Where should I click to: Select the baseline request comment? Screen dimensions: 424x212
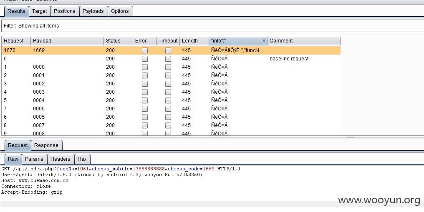(289, 59)
